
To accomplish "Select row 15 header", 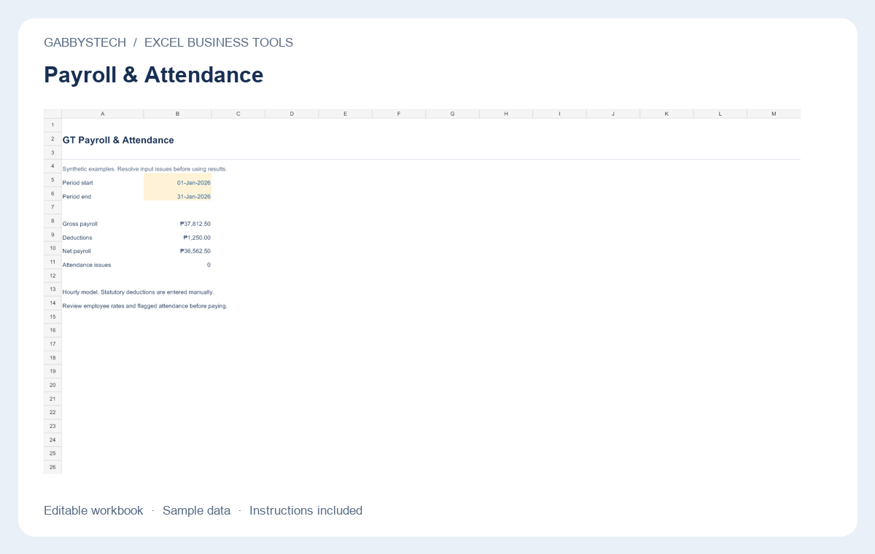I will (52, 317).
